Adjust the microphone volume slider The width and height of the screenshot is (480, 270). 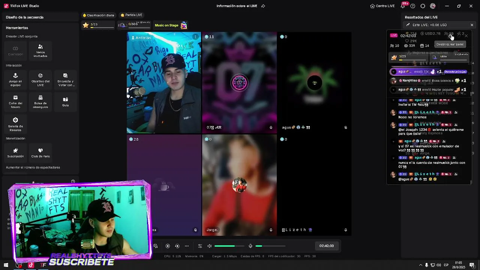pyautogui.click(x=270, y=246)
